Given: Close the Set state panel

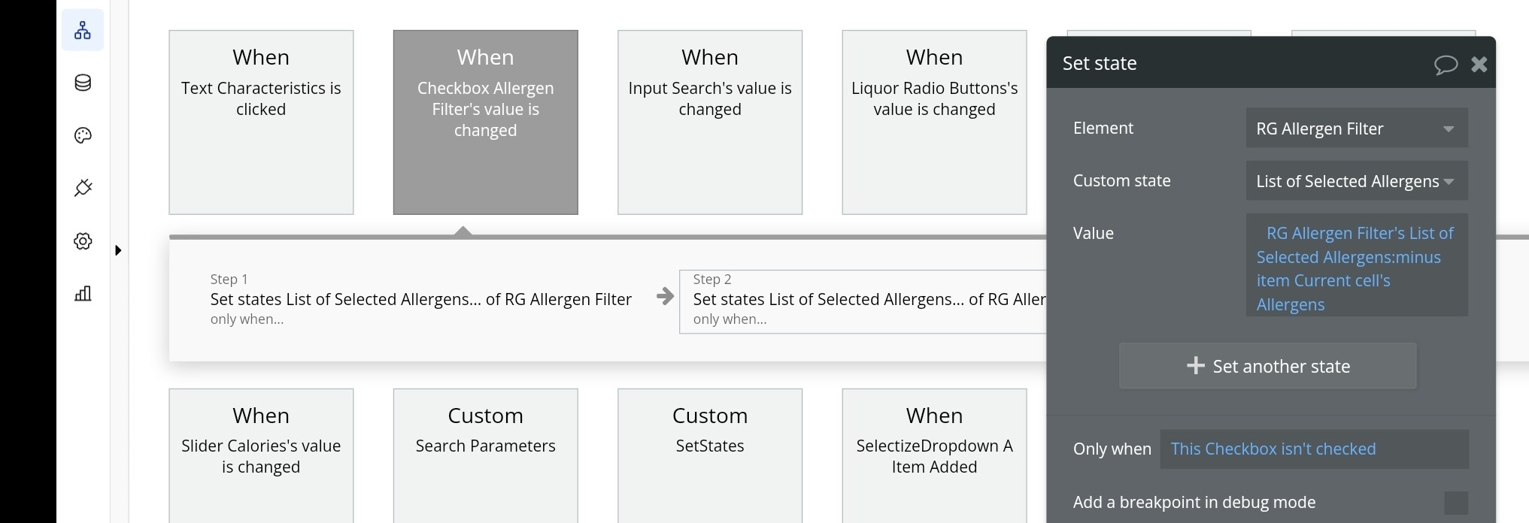Looking at the screenshot, I should (x=1479, y=65).
